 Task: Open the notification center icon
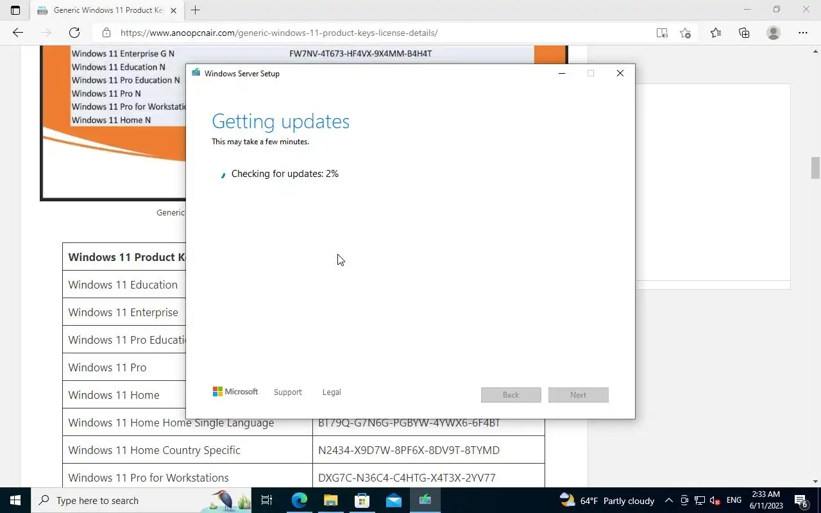[x=801, y=500]
